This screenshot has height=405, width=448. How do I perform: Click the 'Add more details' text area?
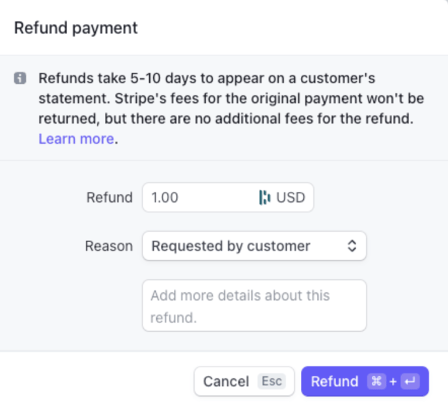(254, 306)
